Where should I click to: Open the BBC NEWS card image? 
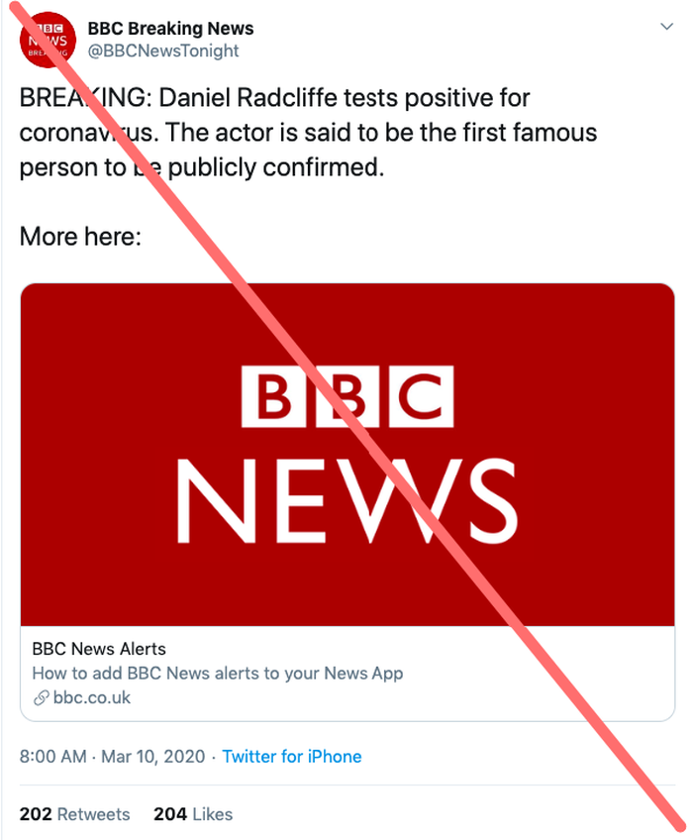(x=347, y=455)
